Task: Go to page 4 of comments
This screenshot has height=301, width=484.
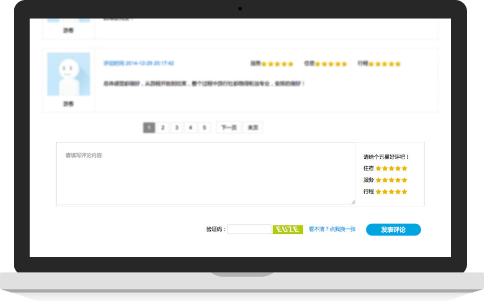Action: click(x=191, y=127)
